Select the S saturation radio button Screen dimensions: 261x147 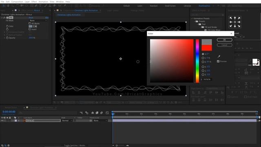pyautogui.click(x=203, y=58)
